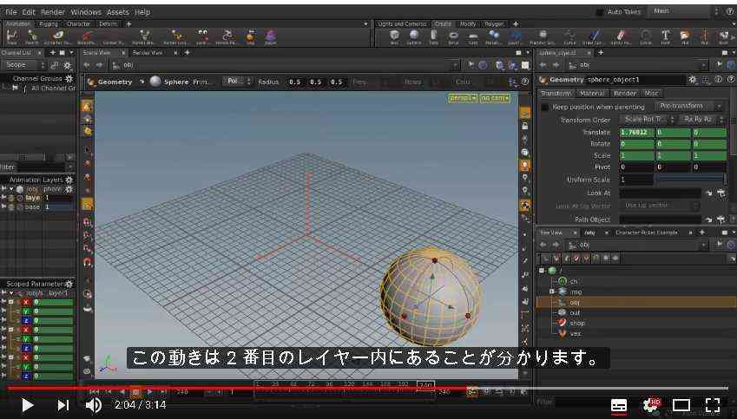The width and height of the screenshot is (737, 419).
Task: Toggle YouTube theater mode
Action: (x=681, y=405)
